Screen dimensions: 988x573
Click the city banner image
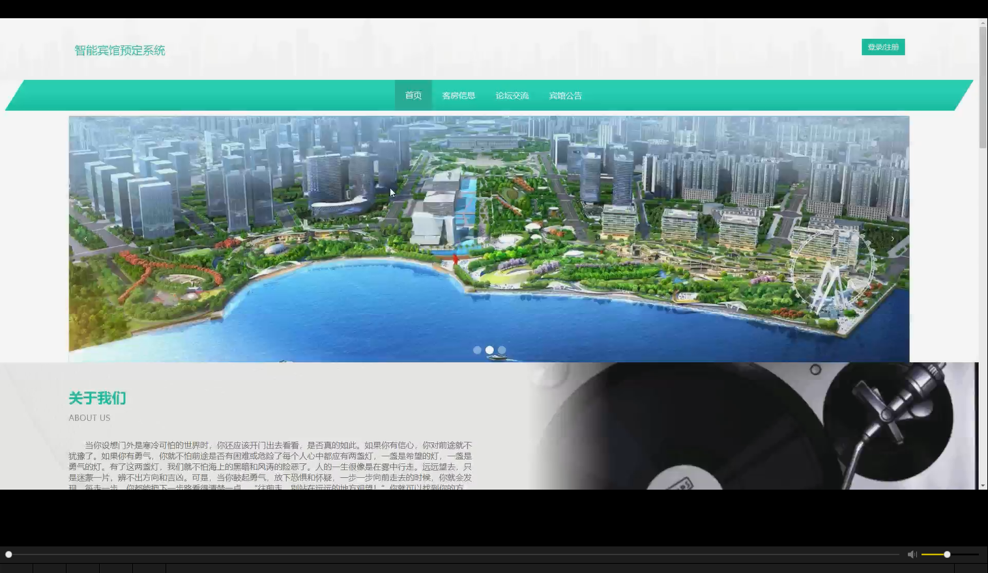[489, 239]
